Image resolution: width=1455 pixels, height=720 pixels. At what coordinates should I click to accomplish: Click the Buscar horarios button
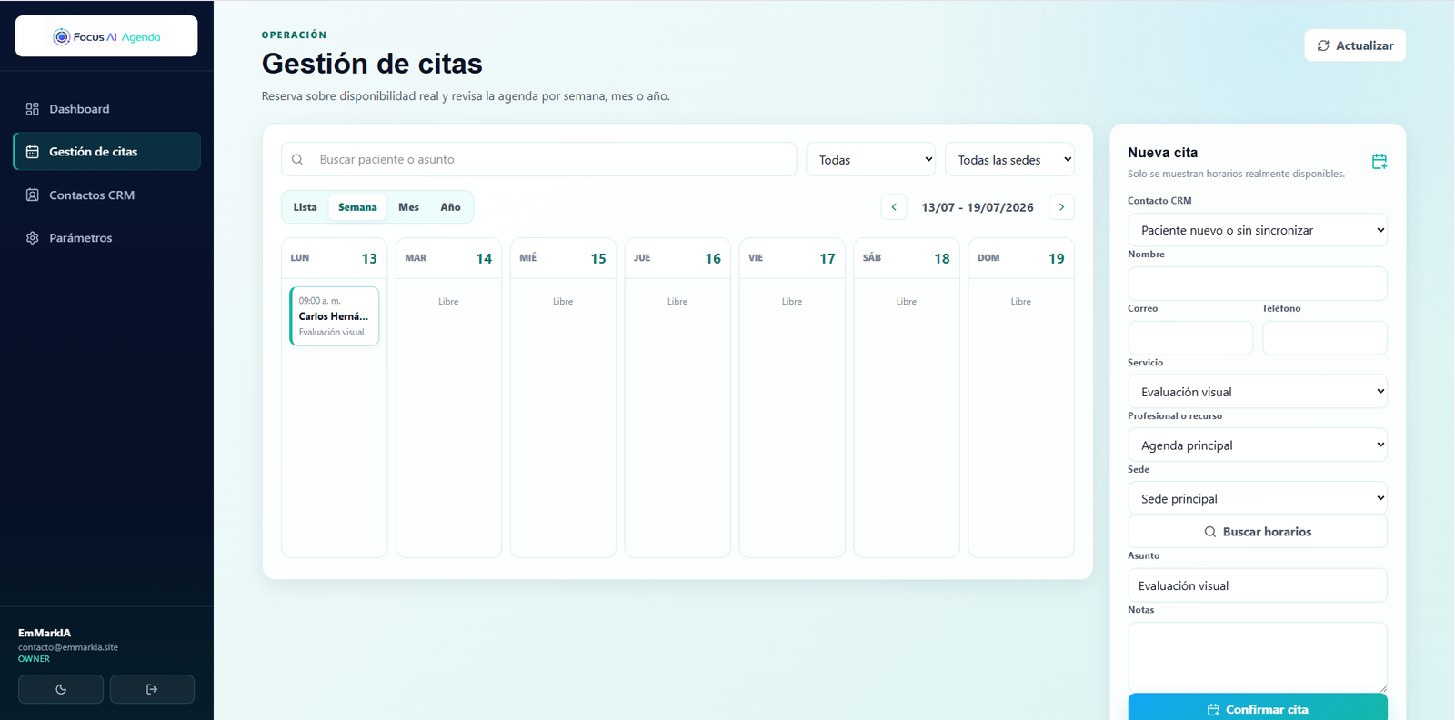1258,532
